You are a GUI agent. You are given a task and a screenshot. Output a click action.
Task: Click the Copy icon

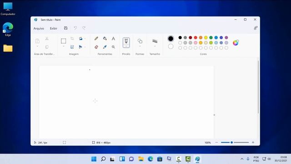pos(47,47)
